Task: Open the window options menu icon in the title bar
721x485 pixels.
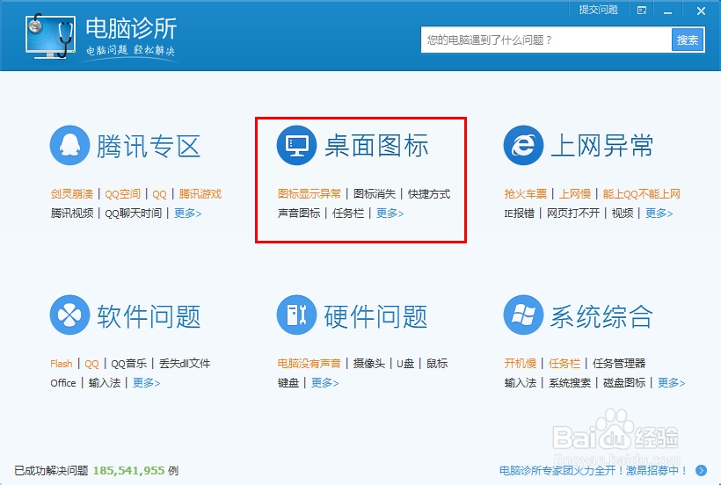Action: click(x=642, y=11)
